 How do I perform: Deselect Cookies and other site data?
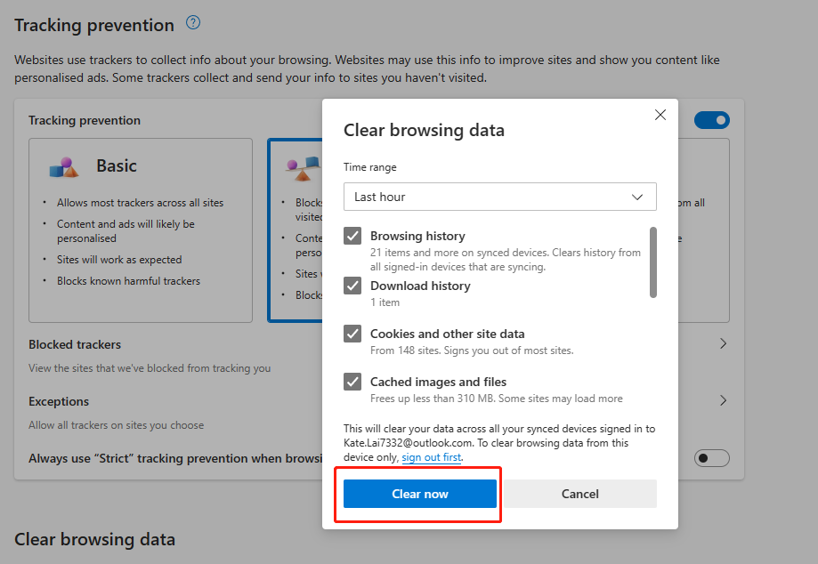pos(353,334)
